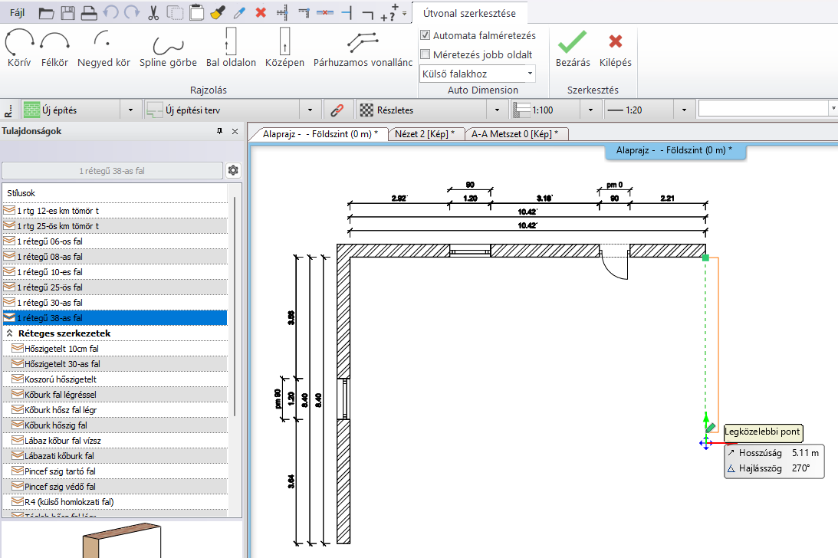Cancel editing with the Kilépés button
838x558 pixels.
(615, 49)
